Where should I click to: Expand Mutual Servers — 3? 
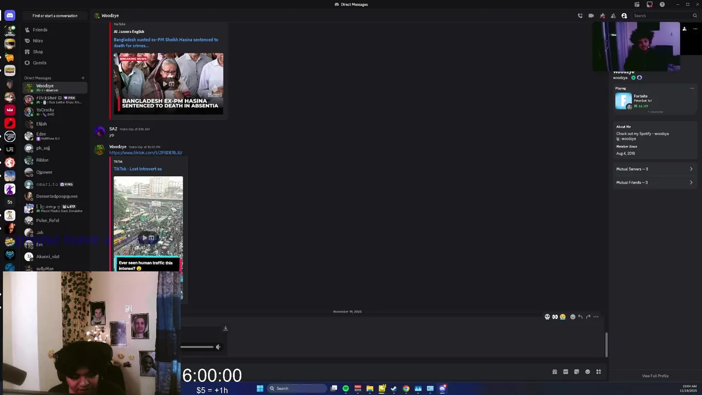pos(654,169)
